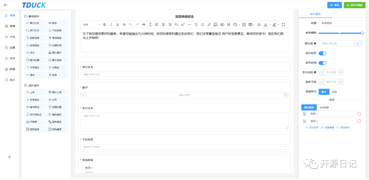The image size is (369, 180).
Task: Click the 添加选项 link
Action: coord(312,127)
